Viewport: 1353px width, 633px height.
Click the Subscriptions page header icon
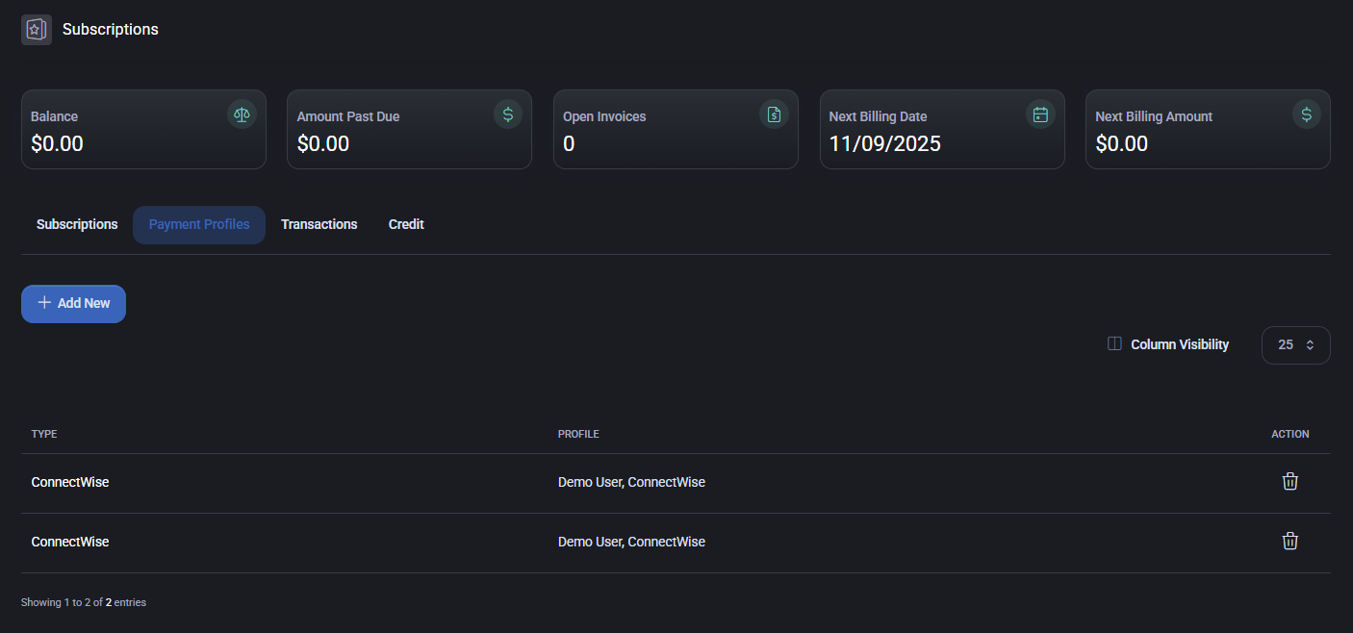point(37,30)
